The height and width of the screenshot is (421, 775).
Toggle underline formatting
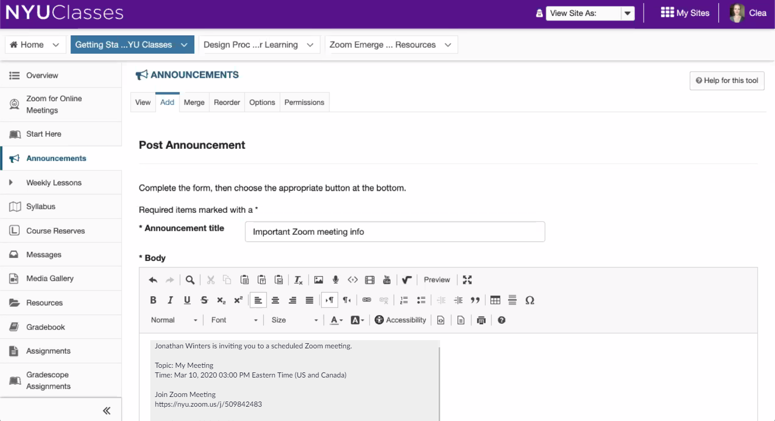(x=187, y=300)
